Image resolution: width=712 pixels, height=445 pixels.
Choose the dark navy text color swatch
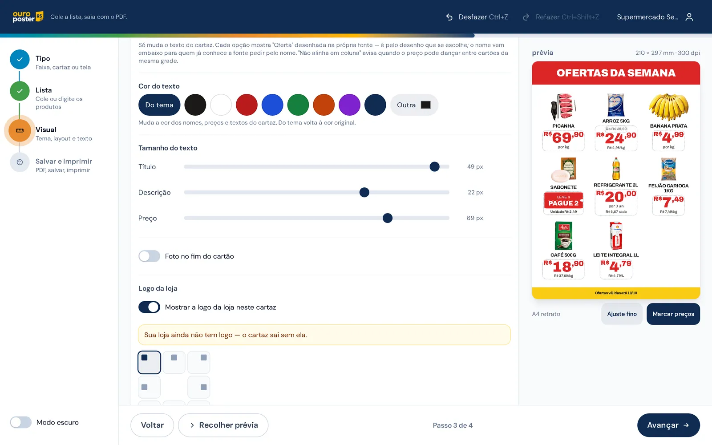pyautogui.click(x=375, y=105)
